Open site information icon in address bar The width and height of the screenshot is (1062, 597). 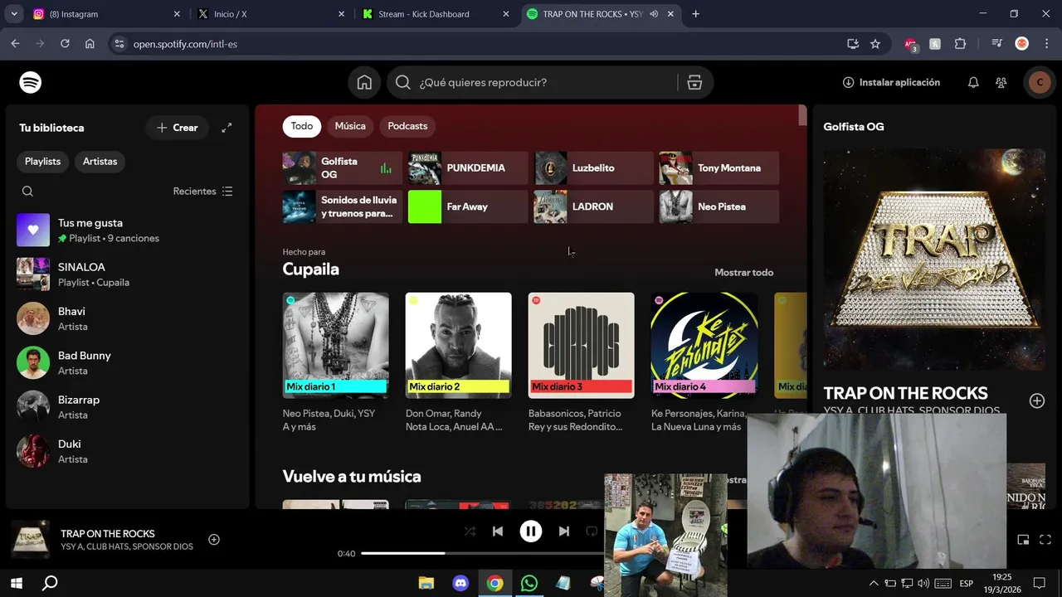point(119,44)
